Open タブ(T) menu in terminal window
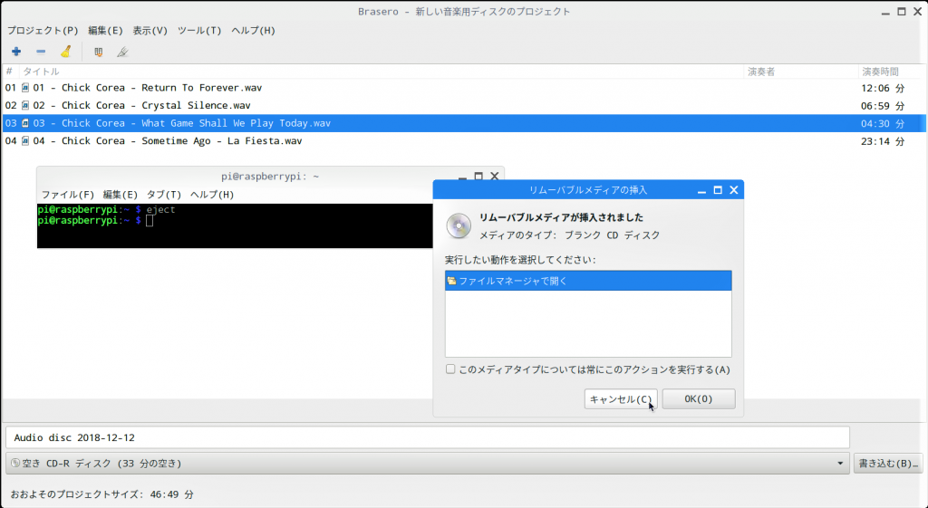 click(x=164, y=195)
